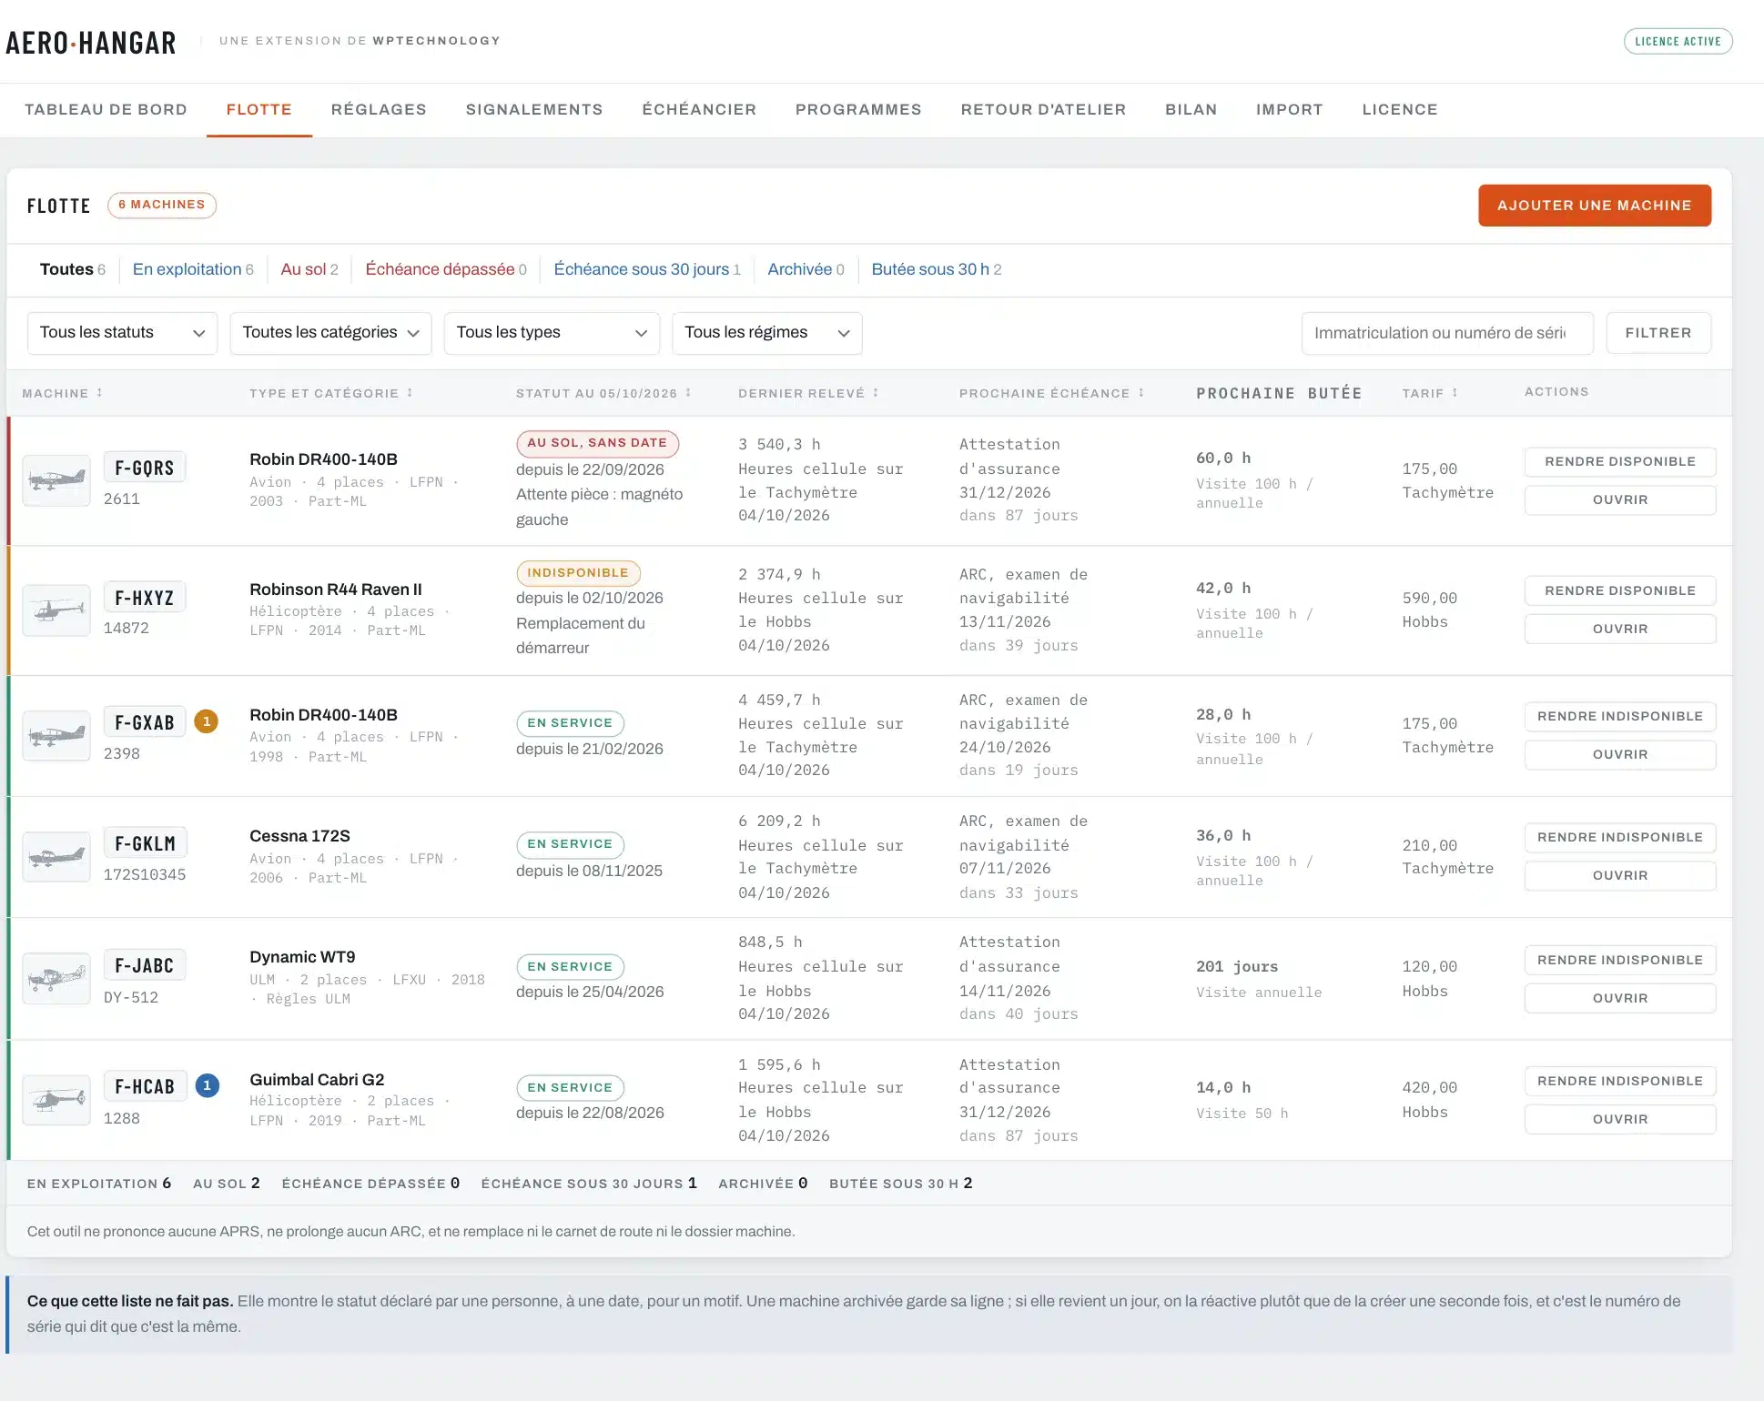
Task: Click the orange alert badge on F-GXAB
Action: [x=207, y=722]
